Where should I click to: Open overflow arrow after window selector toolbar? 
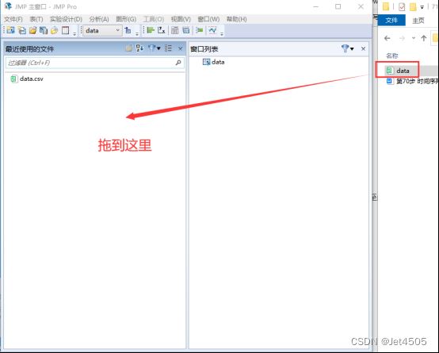pyautogui.click(x=137, y=34)
